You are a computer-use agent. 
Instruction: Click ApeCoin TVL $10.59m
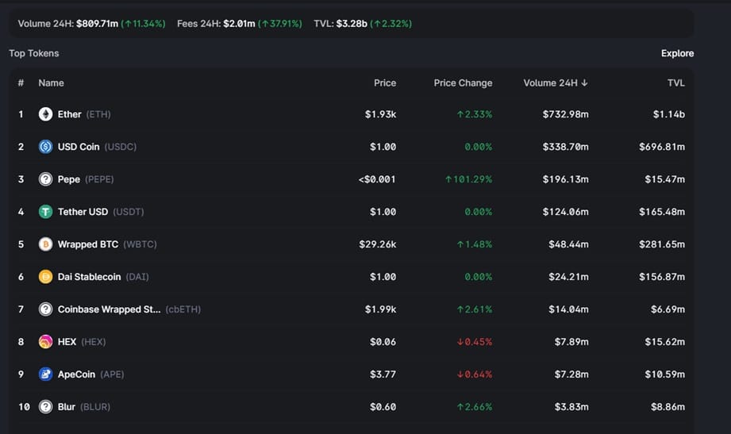[665, 374]
